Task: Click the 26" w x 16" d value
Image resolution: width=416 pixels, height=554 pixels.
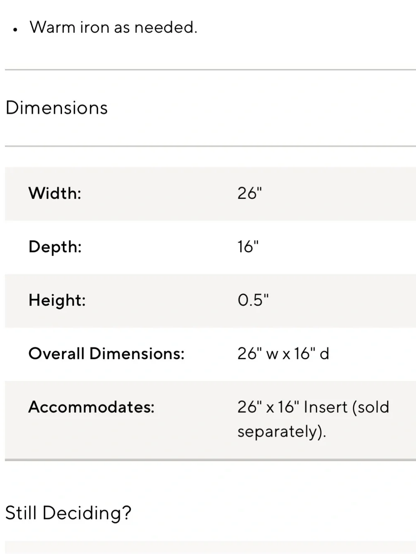Action: click(x=283, y=354)
